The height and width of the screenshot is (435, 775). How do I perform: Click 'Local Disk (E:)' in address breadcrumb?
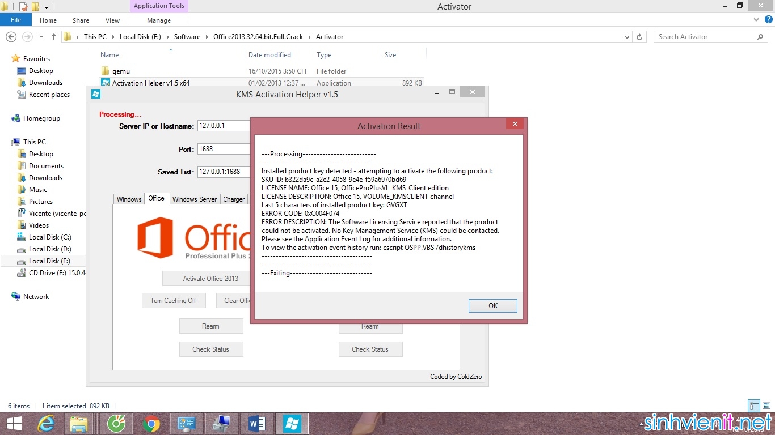pyautogui.click(x=140, y=37)
